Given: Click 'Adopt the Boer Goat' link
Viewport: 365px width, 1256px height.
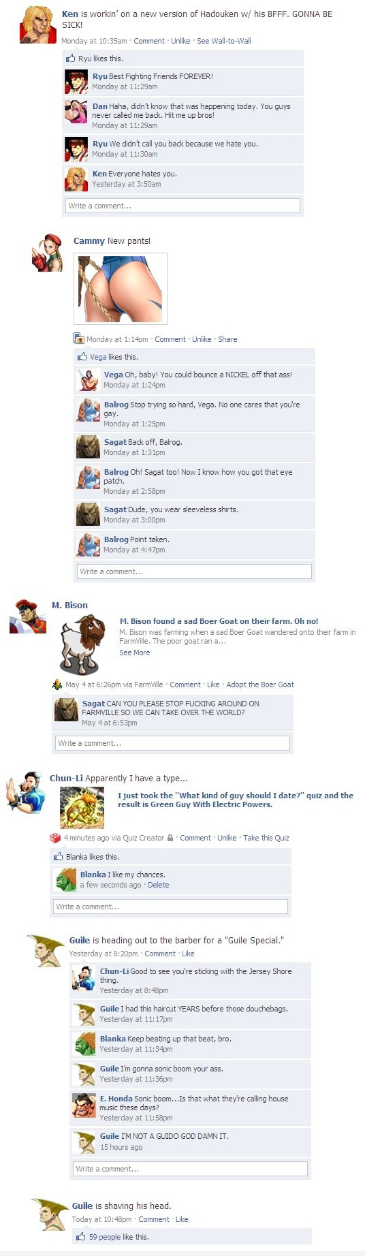Looking at the screenshot, I should click(x=260, y=685).
